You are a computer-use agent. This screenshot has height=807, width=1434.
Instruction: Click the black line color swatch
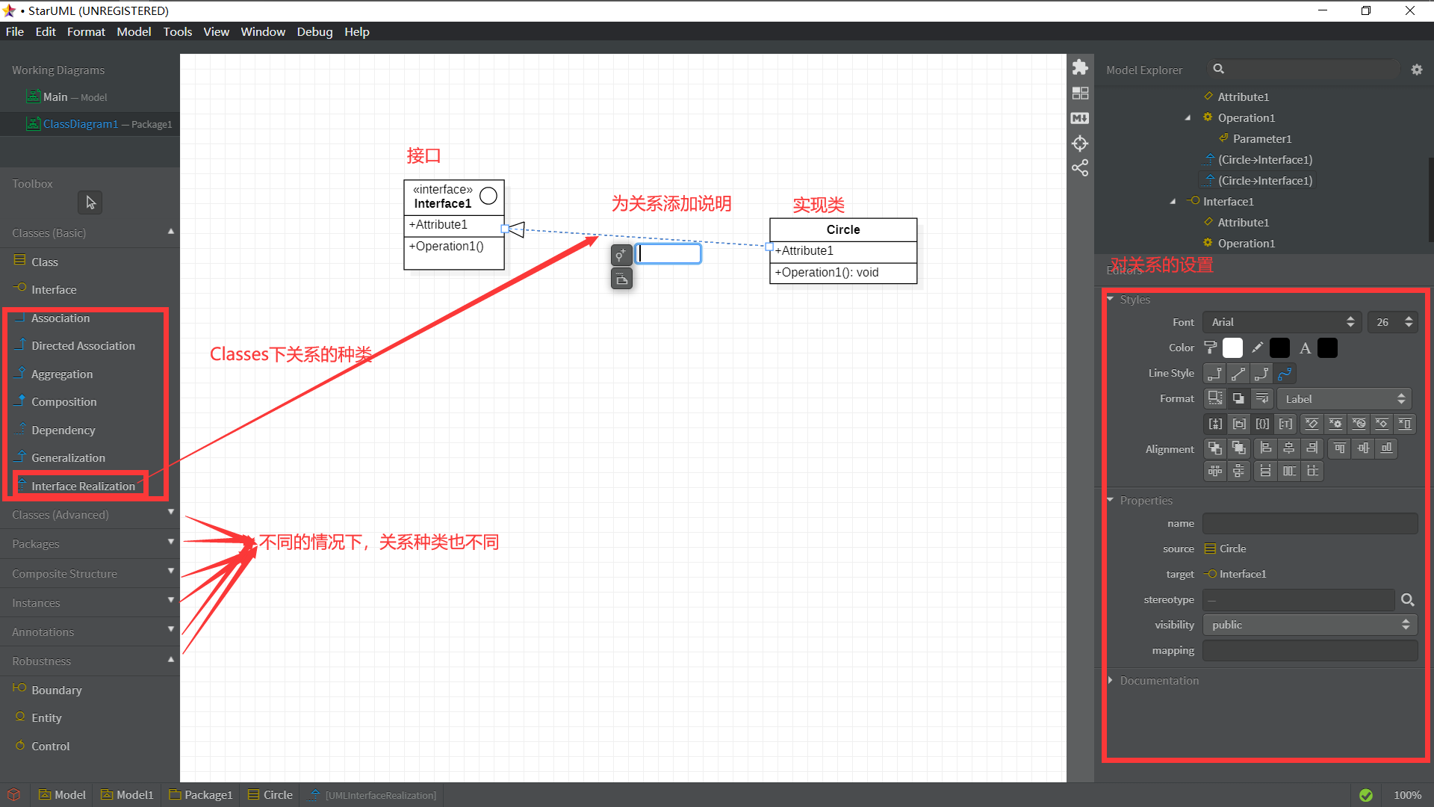[1279, 347]
